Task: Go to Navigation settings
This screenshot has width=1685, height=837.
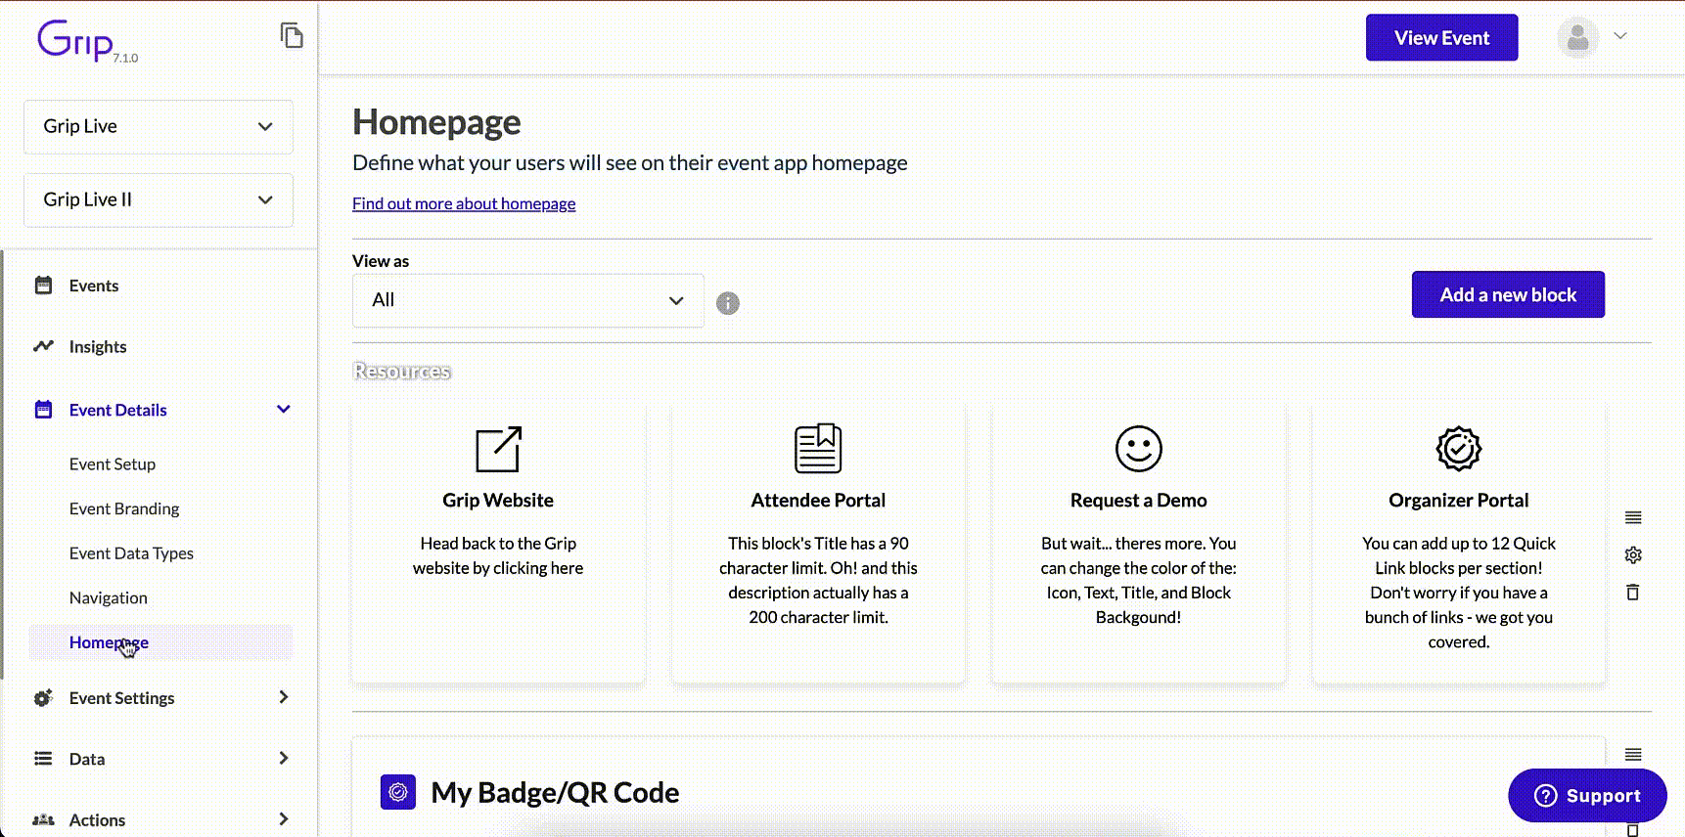Action: [x=109, y=597]
